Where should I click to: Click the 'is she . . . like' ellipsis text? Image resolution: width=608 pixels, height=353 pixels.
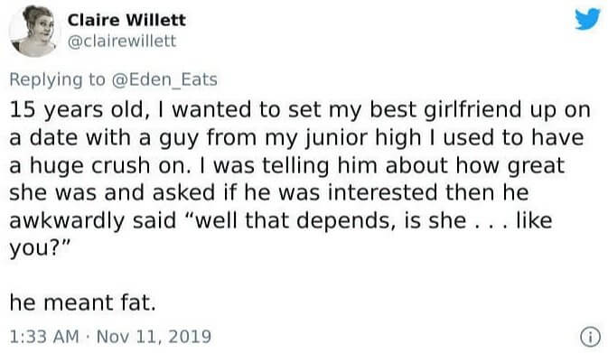click(x=477, y=220)
